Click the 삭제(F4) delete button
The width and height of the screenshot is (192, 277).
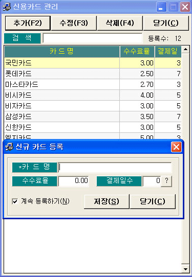click(120, 23)
